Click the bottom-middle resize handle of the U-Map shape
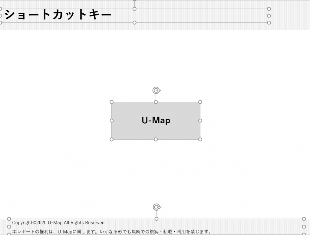The width and height of the screenshot is (310, 235). (156, 139)
